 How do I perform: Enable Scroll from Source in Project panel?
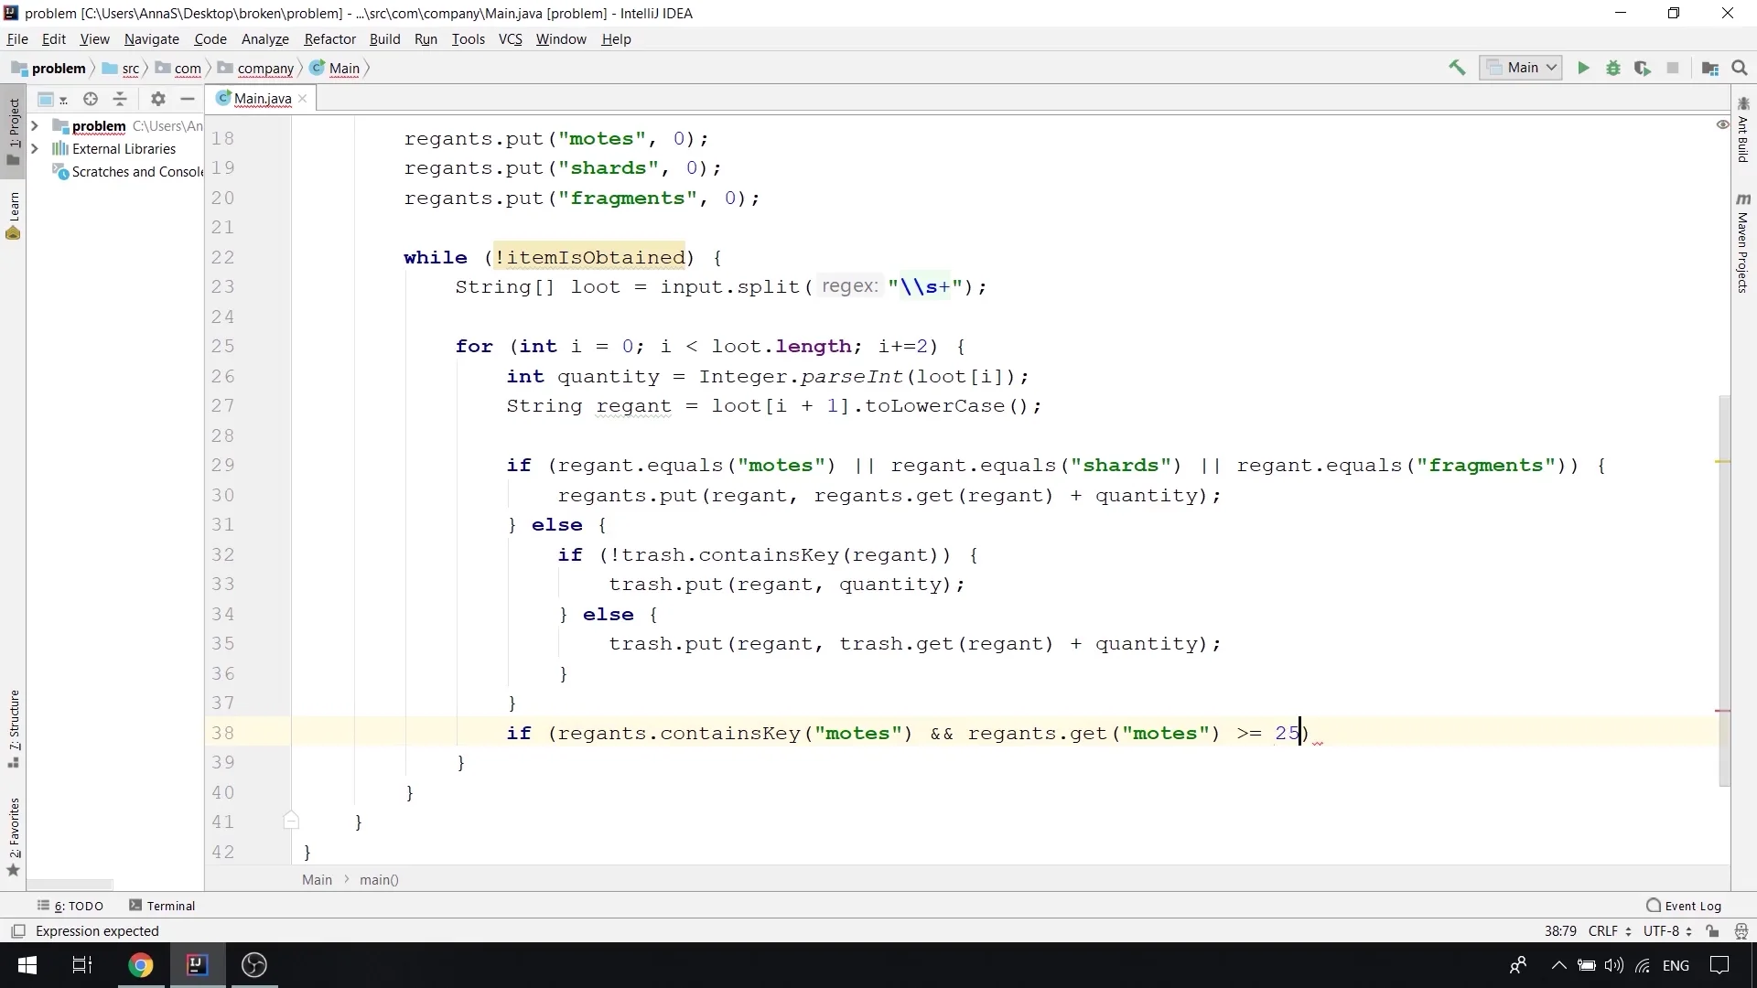[x=90, y=99]
